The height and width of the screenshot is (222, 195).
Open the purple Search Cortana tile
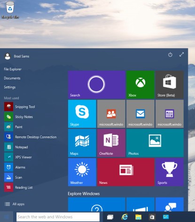(97, 85)
